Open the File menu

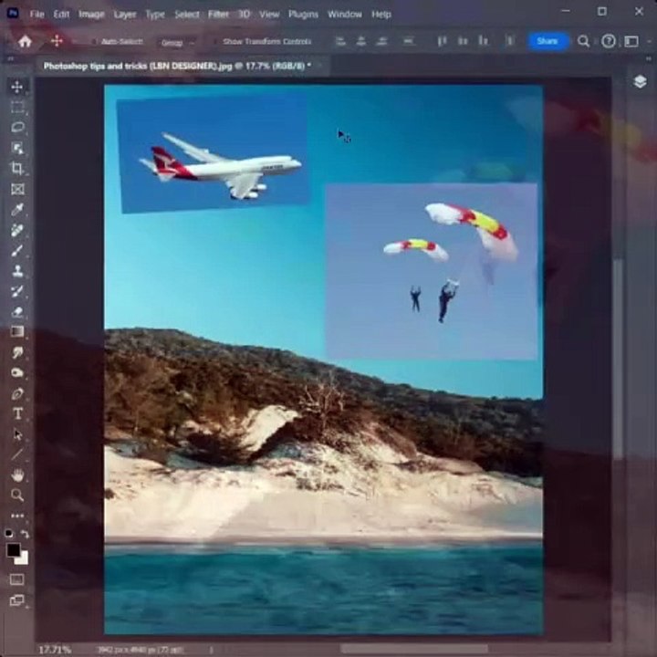coord(36,15)
